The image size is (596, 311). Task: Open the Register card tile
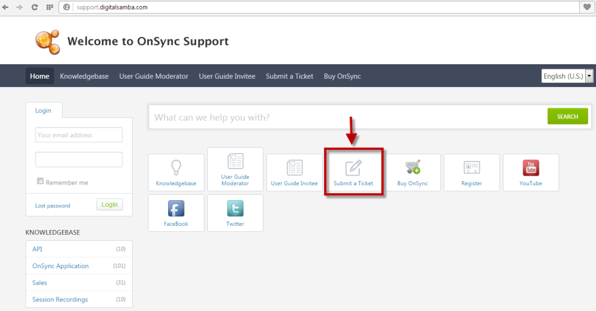[471, 172]
